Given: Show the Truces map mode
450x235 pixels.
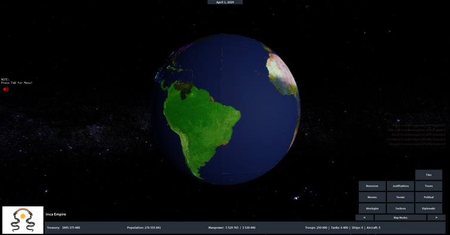Looking at the screenshot, I should tap(429, 186).
